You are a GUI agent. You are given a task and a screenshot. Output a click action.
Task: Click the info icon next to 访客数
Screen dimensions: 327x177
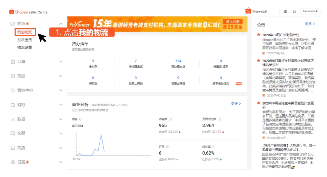click(x=170, y=119)
